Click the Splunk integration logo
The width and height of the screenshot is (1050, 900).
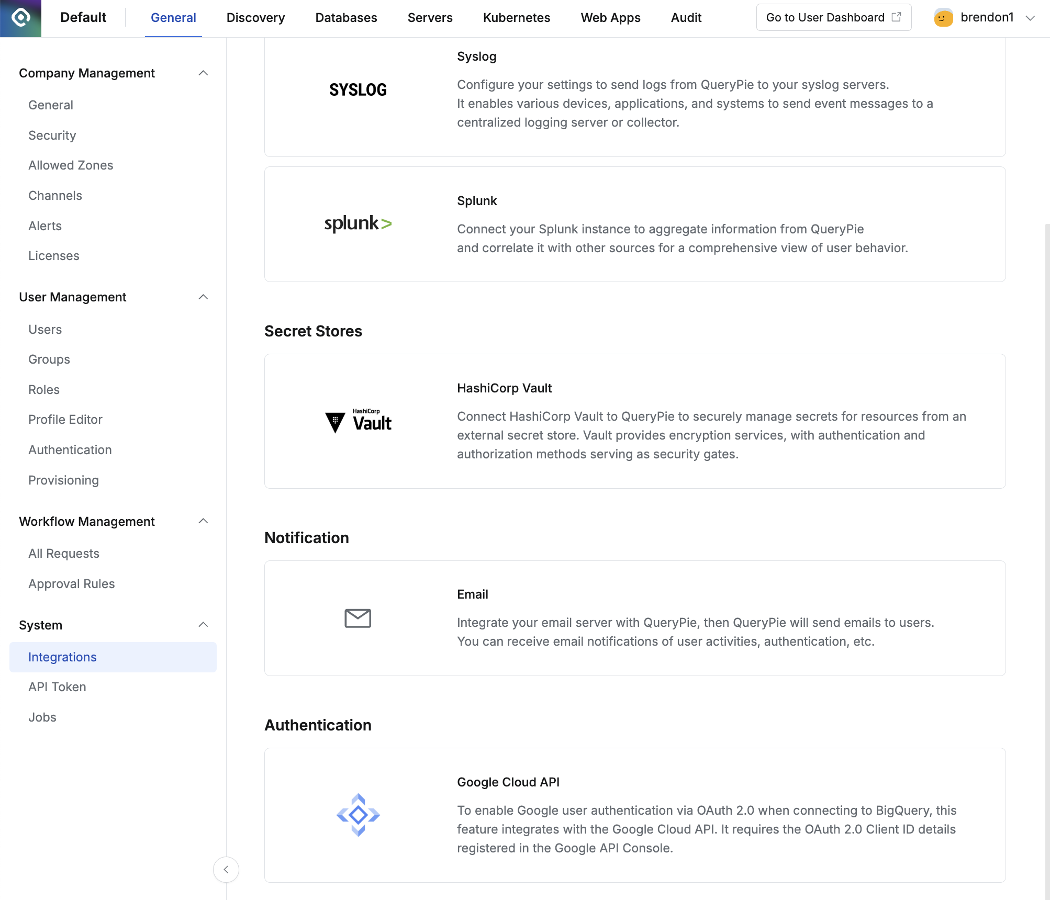coord(358,222)
